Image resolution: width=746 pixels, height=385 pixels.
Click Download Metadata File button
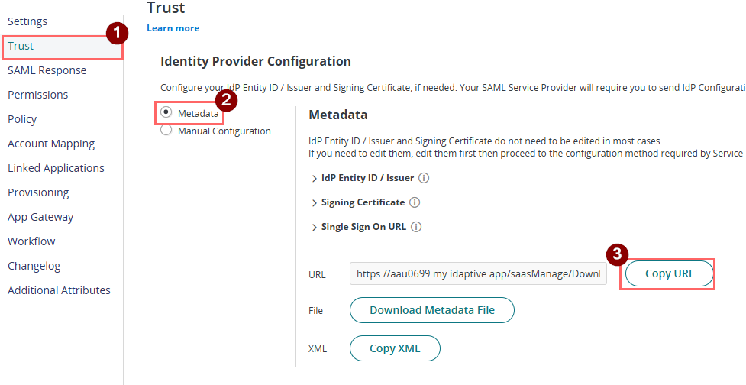pos(431,310)
